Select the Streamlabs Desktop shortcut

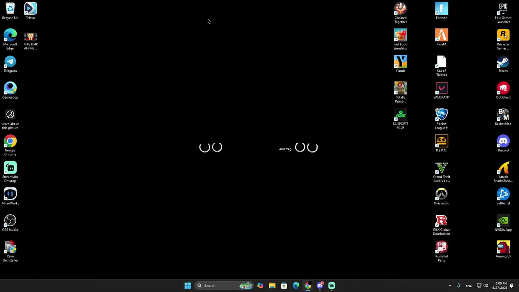pyautogui.click(x=10, y=172)
